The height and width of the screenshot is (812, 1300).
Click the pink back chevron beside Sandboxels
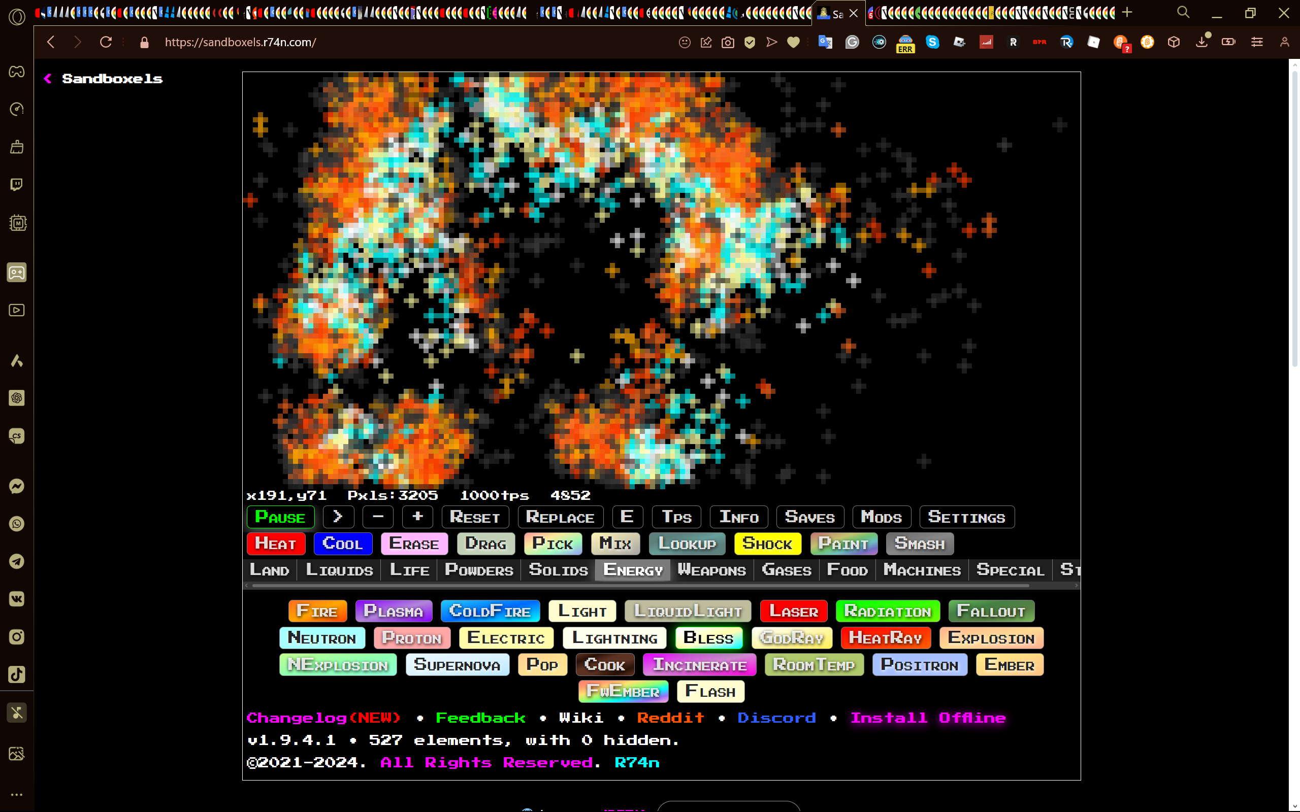click(48, 79)
